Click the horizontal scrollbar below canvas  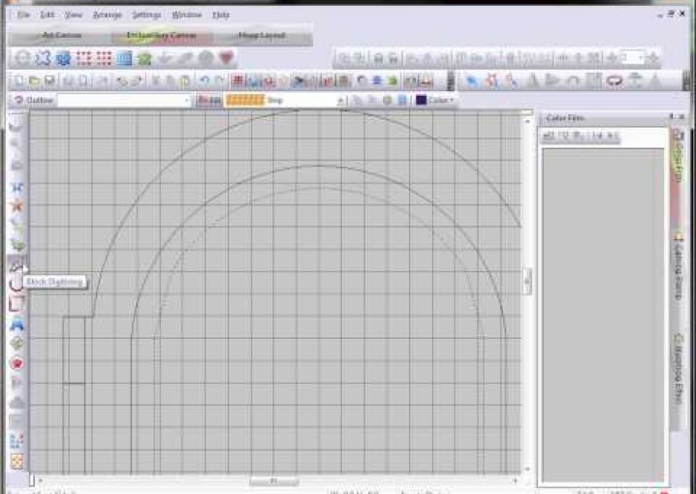(273, 480)
